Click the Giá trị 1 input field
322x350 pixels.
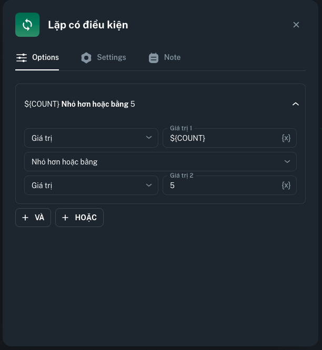(x=230, y=138)
